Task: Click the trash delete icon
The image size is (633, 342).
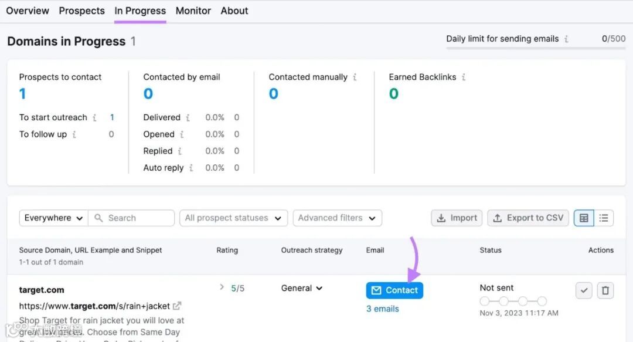Action: (x=605, y=290)
